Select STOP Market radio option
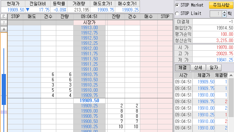The width and height of the screenshot is (234, 132). click(x=177, y=5)
